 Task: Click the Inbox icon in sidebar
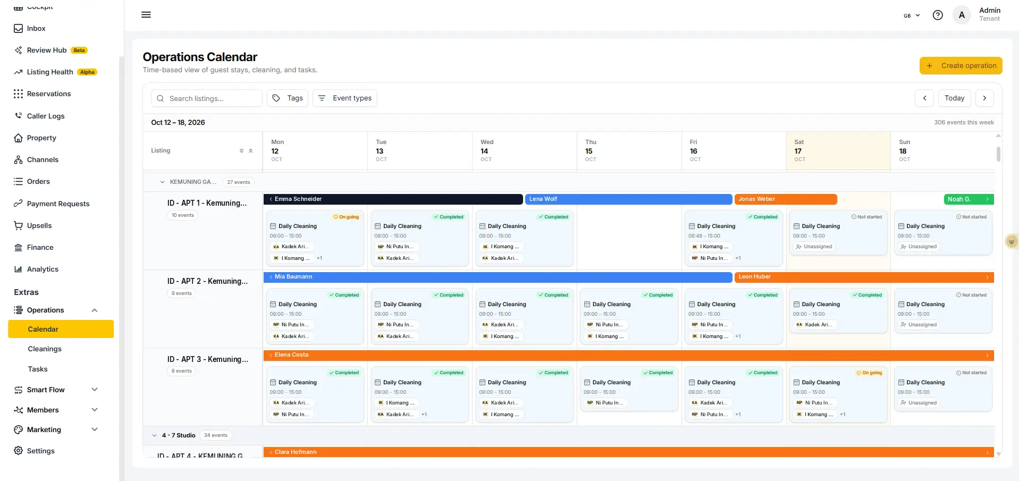18,28
